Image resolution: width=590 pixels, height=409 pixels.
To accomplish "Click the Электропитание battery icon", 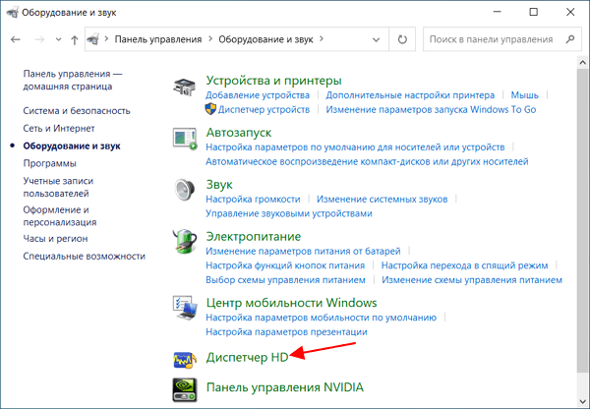I will (185, 241).
